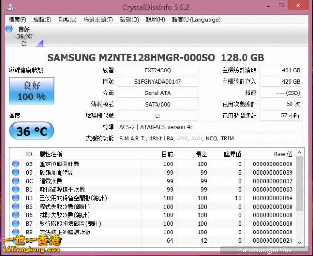Select the row 抹除失敗次數(總計)
Screen dimensions: 313x256
point(153,215)
